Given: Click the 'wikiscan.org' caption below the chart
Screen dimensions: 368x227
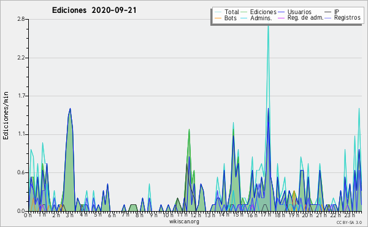Looking at the screenshot, I should point(184,221).
